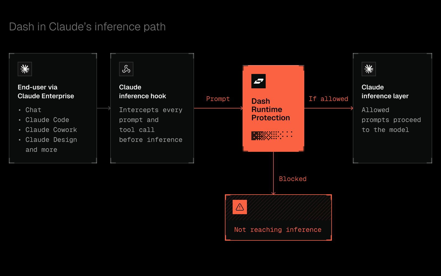Click the starburst icon in inference layer card

(369, 69)
